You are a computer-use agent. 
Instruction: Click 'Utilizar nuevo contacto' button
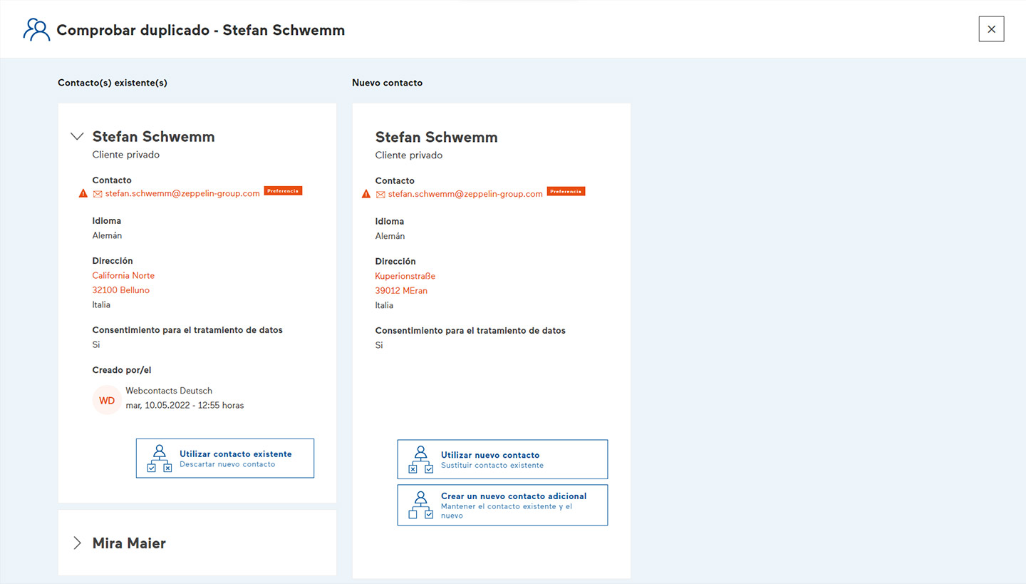tap(502, 459)
